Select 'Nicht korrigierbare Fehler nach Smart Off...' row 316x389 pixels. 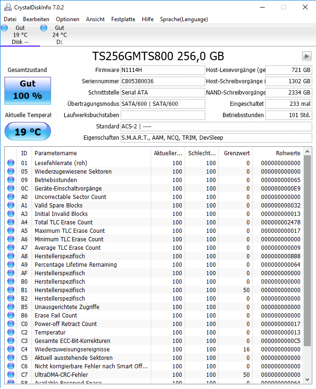point(154,366)
